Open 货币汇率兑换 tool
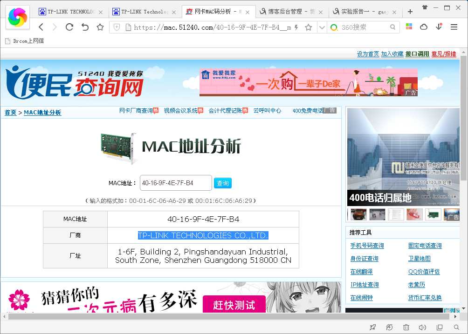 [x=425, y=298]
